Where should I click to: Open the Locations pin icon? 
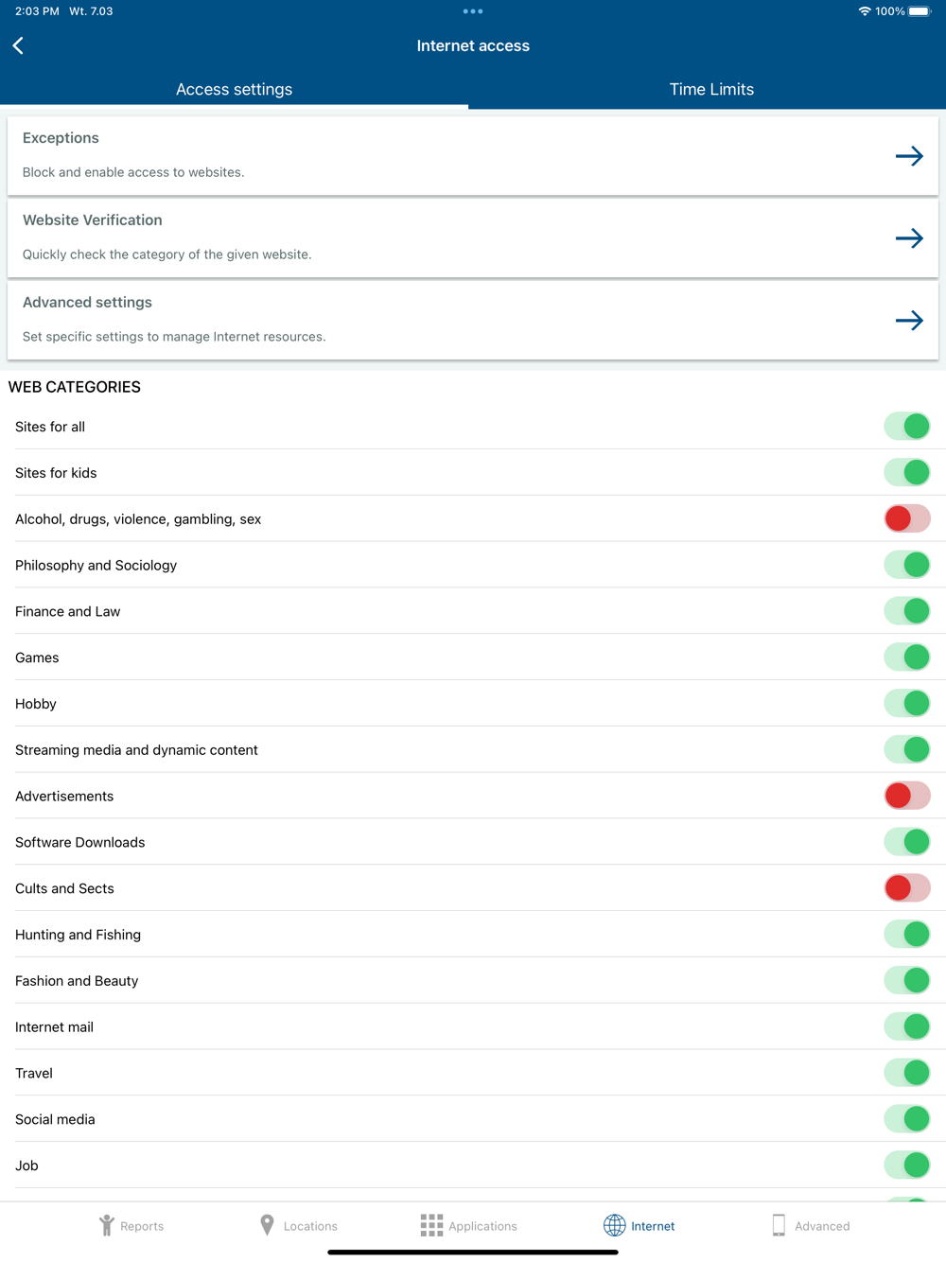tap(267, 1225)
